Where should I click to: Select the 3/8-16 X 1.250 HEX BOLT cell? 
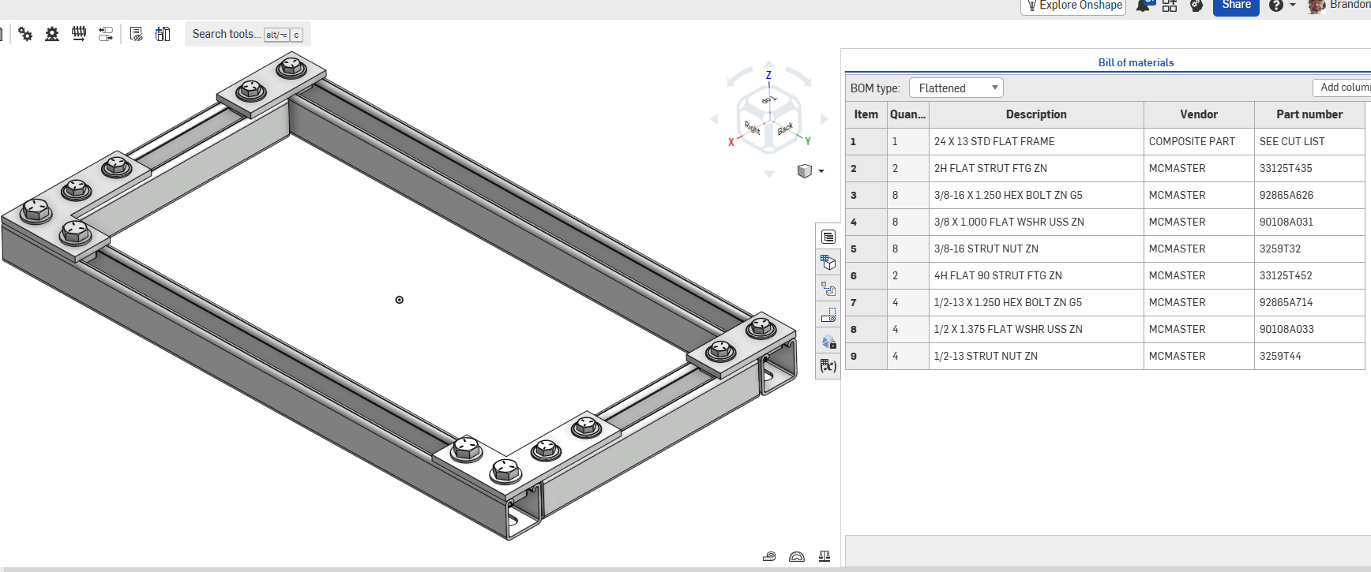pyautogui.click(x=1036, y=195)
